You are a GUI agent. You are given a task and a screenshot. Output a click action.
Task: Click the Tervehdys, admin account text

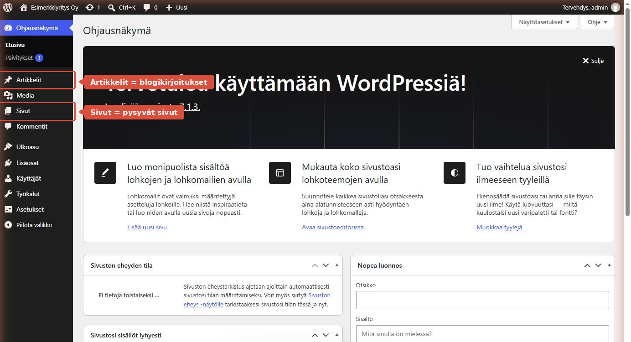click(x=585, y=7)
